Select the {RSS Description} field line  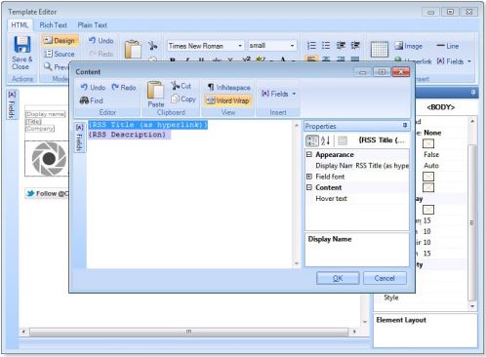tap(129, 135)
